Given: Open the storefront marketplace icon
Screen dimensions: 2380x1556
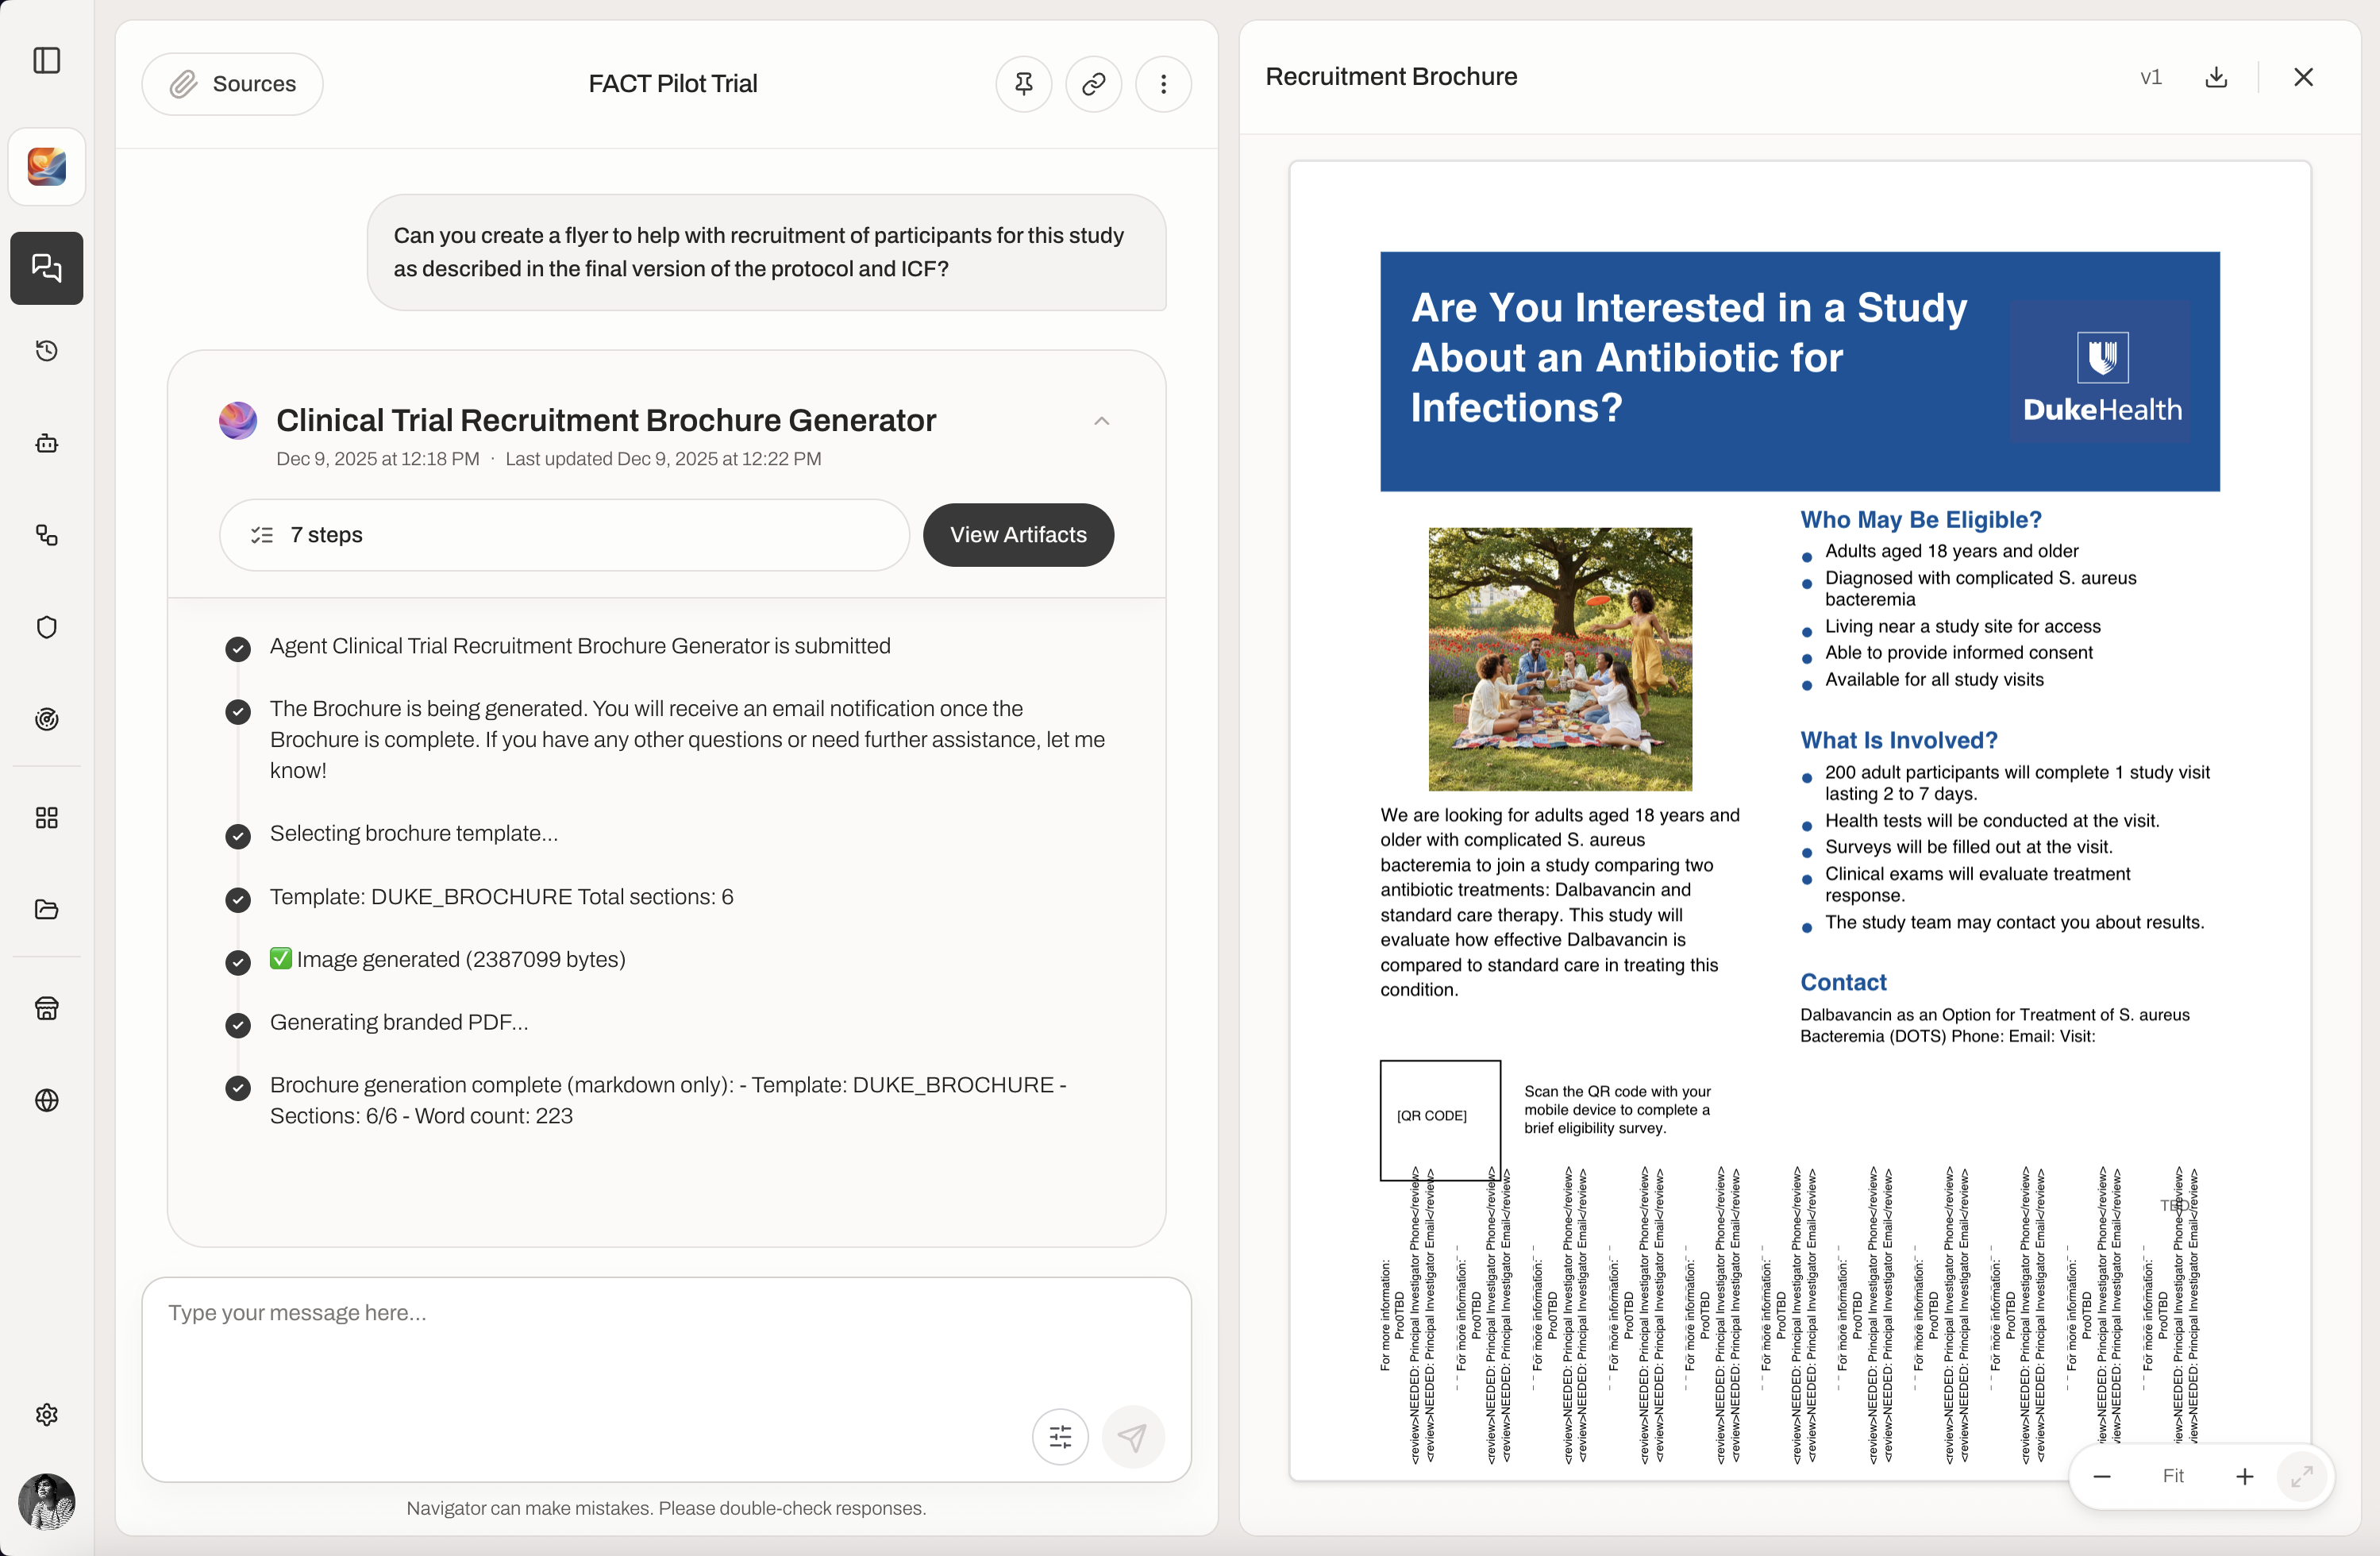Looking at the screenshot, I should pos(47,1008).
